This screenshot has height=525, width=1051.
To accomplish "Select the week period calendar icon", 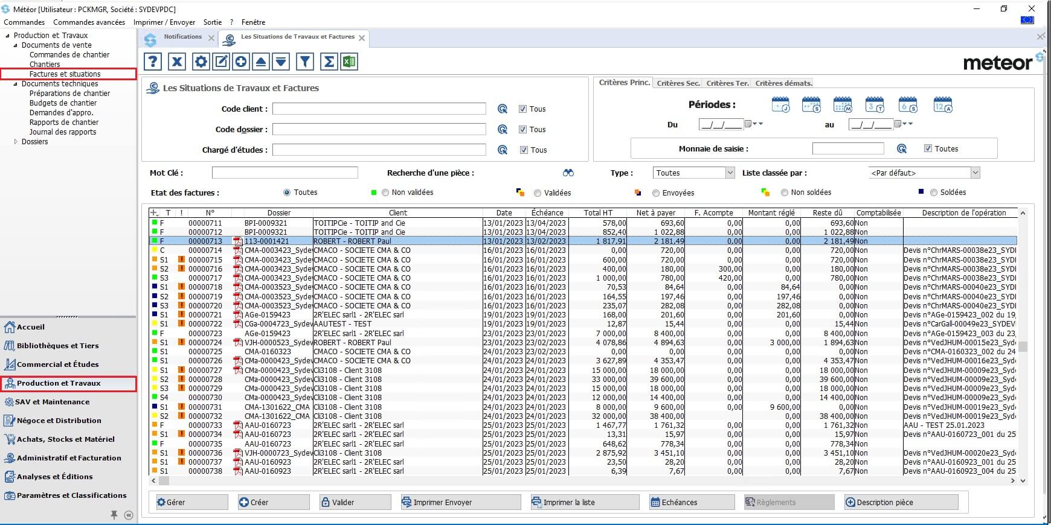I will [x=811, y=105].
